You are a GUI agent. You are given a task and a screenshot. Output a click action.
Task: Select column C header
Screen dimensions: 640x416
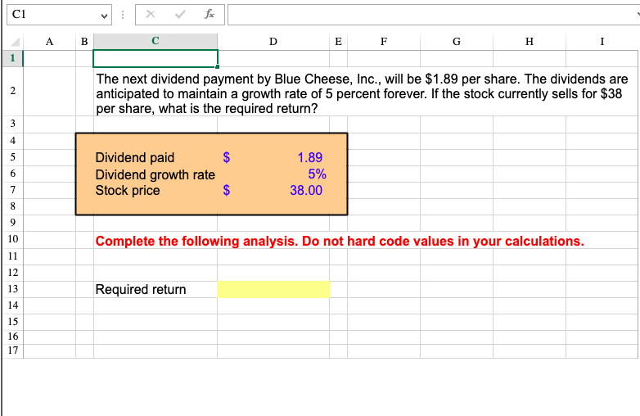click(155, 42)
